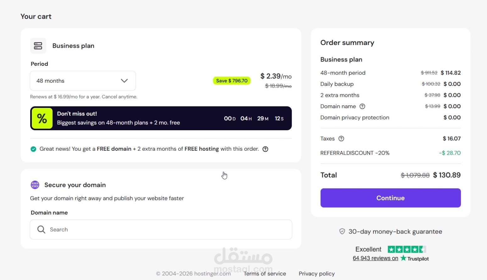Click the Domain name help icon
Image resolution: width=487 pixels, height=280 pixels.
coord(362,106)
